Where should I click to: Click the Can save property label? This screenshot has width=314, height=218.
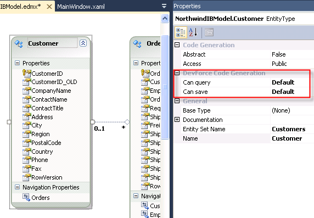[x=195, y=92]
